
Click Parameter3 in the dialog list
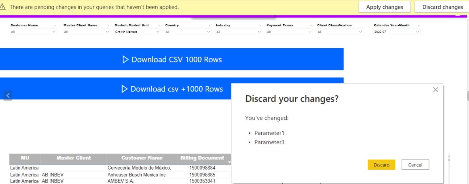click(269, 142)
